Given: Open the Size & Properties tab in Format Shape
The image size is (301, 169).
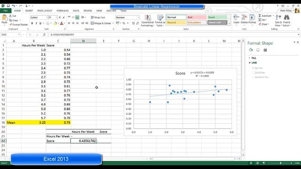Looking at the screenshot, I should (x=265, y=50).
